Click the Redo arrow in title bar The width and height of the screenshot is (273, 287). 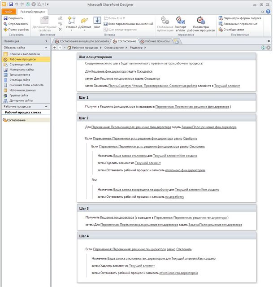coord(22,4)
